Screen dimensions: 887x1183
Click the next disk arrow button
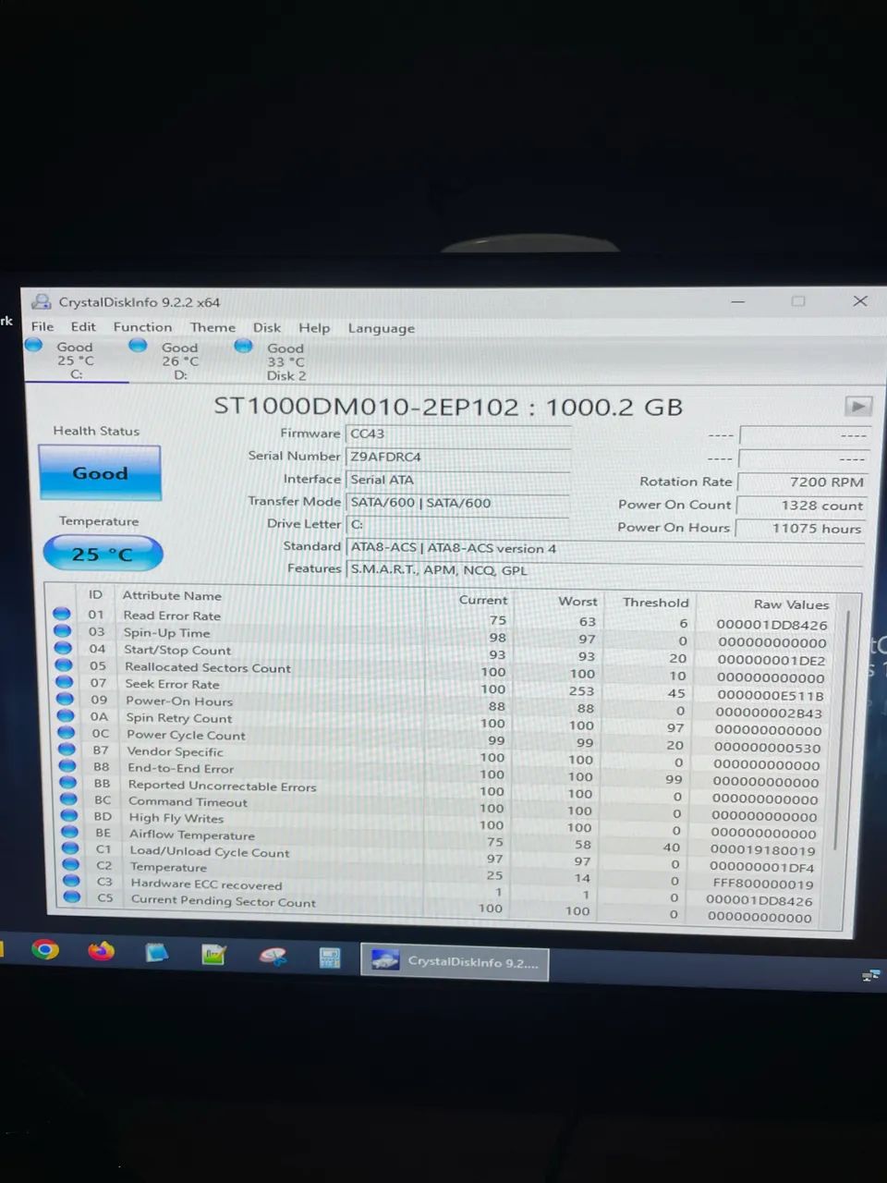(x=858, y=406)
